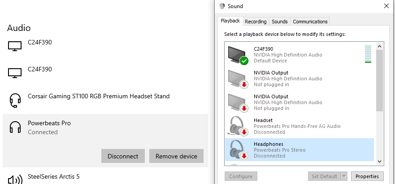Viewport: 395px width, 184px height.
Task: Click the volume level meter for C24F390
Action: 368,54
